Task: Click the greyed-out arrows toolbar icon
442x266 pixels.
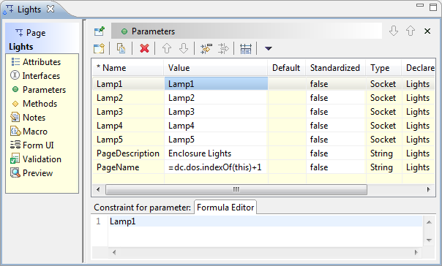Action: tap(223, 48)
